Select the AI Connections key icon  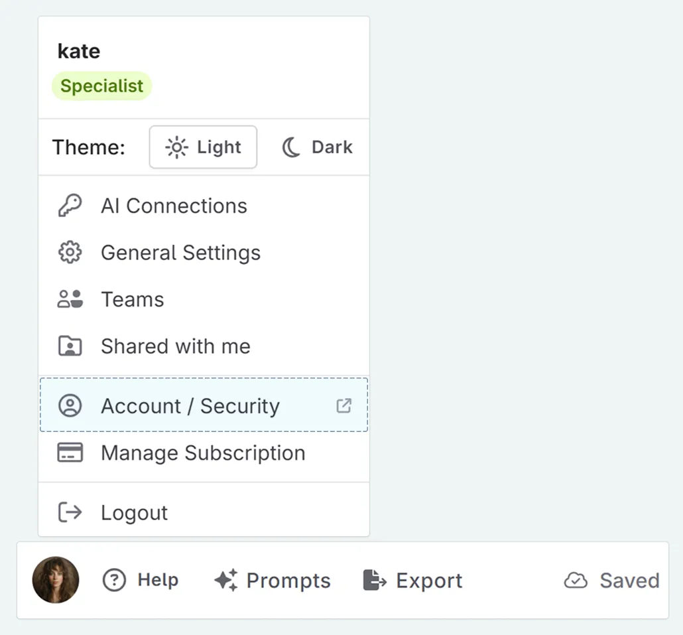pos(70,205)
